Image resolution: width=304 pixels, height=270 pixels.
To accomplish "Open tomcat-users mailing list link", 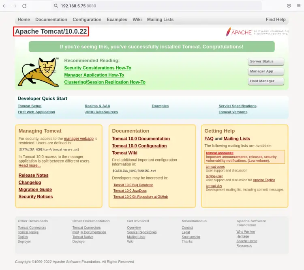I will [x=215, y=167].
